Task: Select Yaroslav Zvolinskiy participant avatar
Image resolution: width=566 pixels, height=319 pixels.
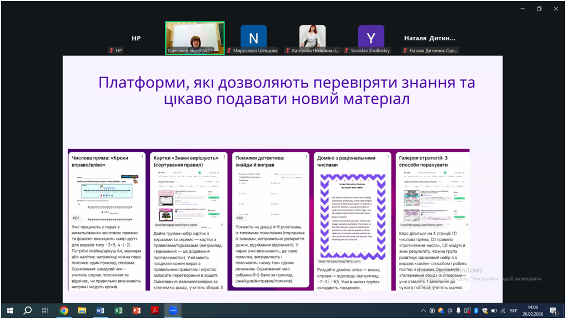Action: tap(371, 37)
